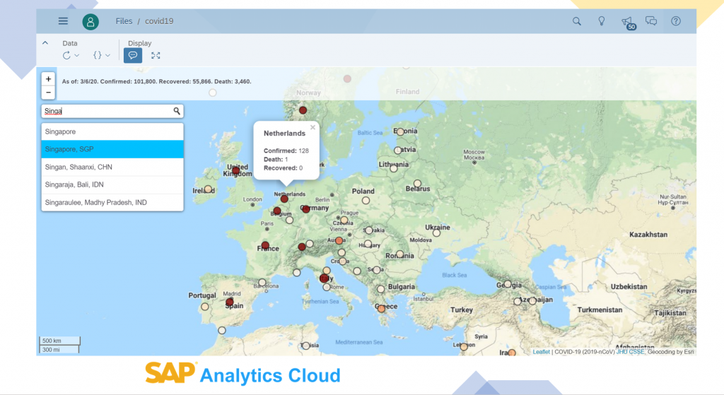Collapse the toolbar with the chevron

[x=45, y=43]
